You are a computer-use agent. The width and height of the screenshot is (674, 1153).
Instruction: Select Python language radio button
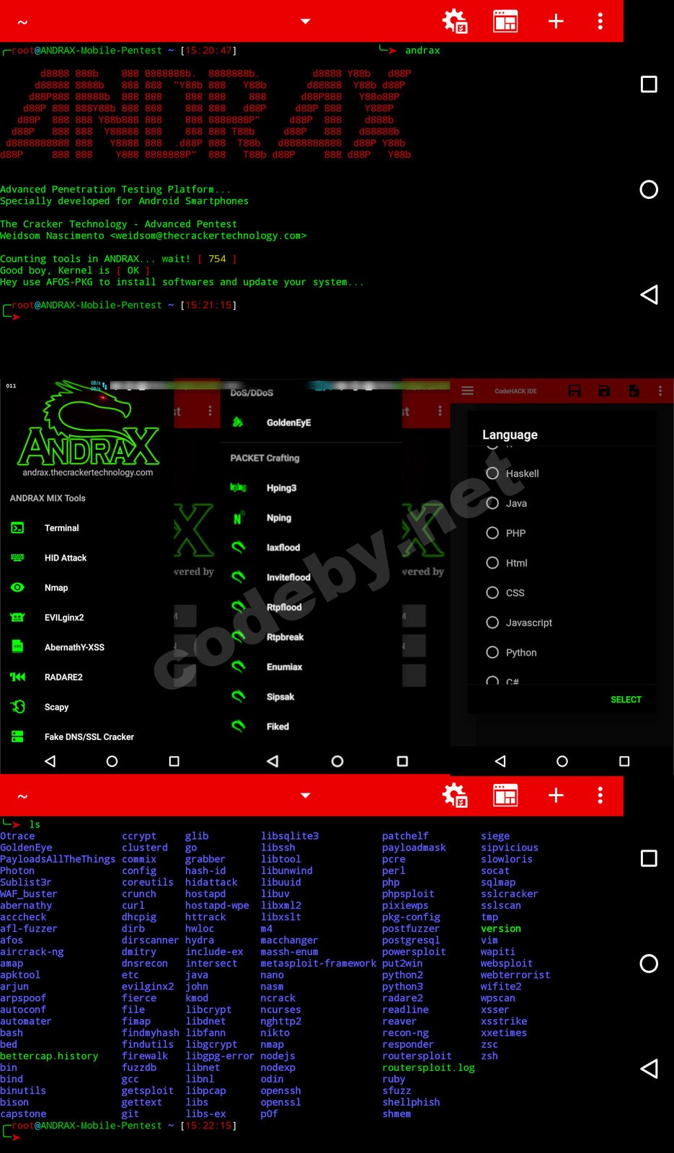pyautogui.click(x=492, y=652)
